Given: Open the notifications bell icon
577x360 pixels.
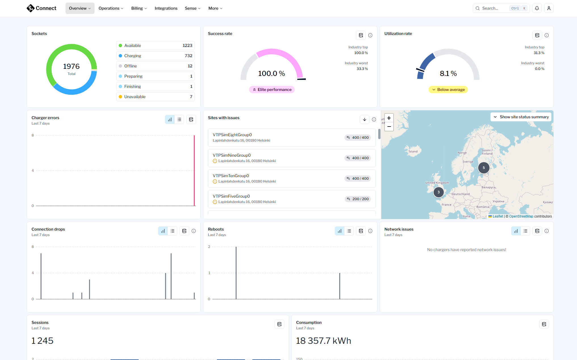Looking at the screenshot, I should [537, 8].
